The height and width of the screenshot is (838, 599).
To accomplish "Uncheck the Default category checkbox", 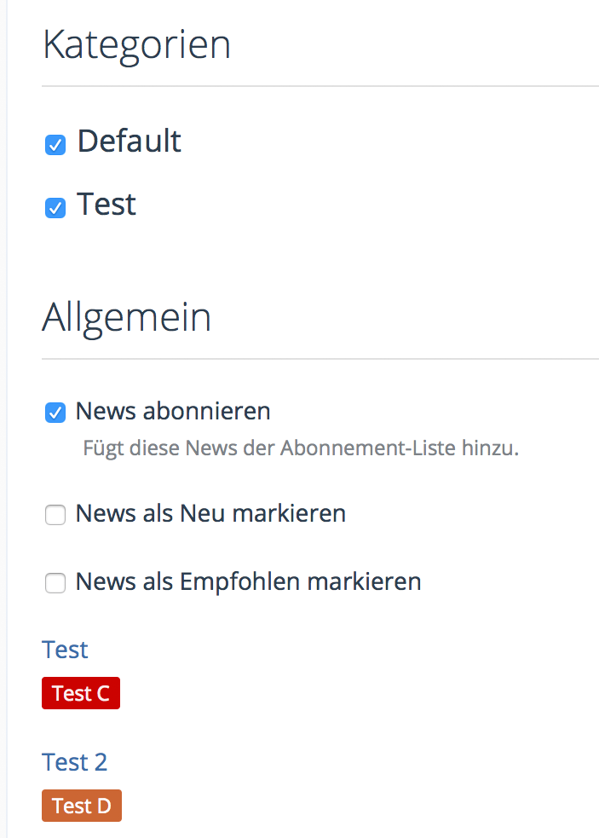I will click(55, 145).
